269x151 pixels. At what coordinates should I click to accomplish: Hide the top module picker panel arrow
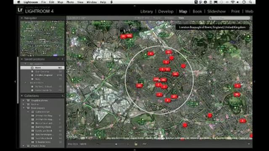coord(134,5)
